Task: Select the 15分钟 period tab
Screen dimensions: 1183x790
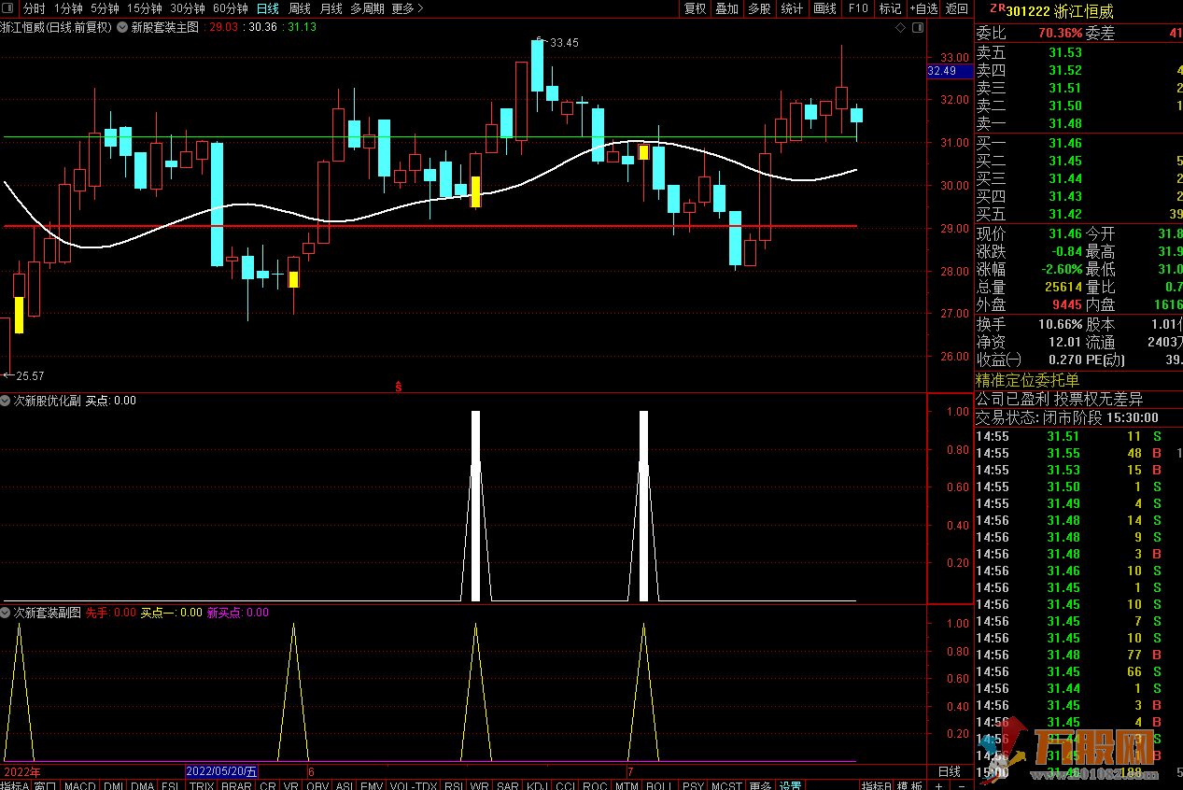Action: (x=145, y=8)
